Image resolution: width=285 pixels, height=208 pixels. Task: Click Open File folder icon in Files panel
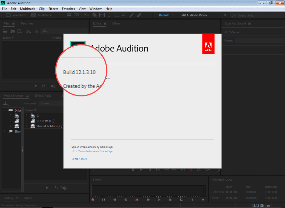tap(5, 31)
